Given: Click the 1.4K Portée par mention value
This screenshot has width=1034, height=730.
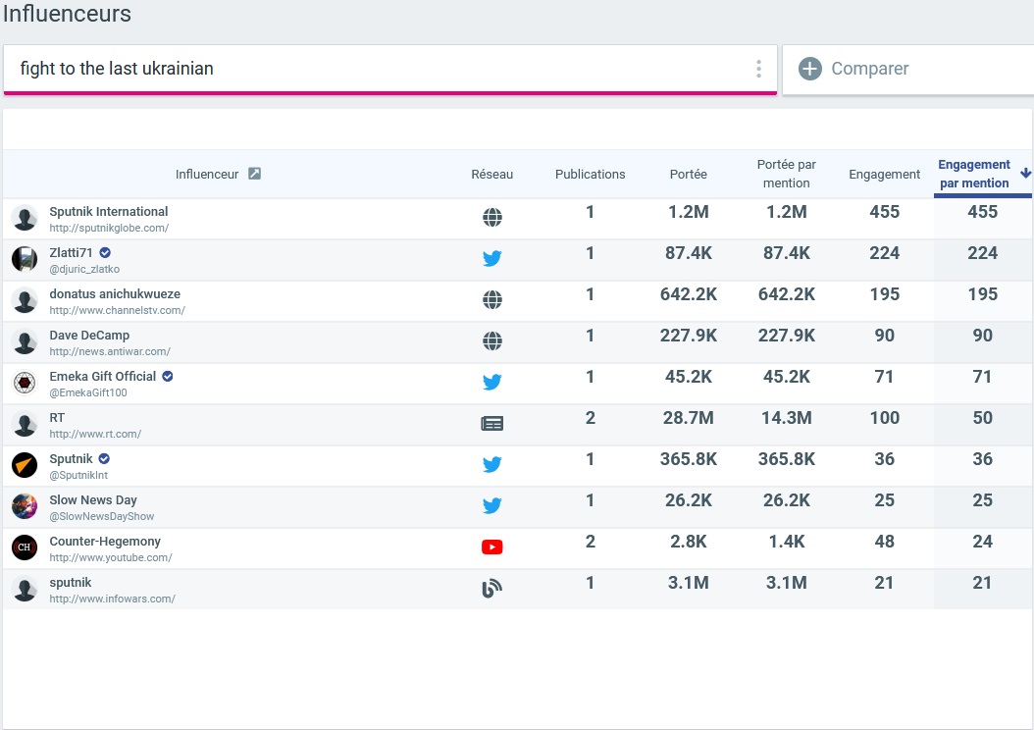Looking at the screenshot, I should click(x=786, y=542).
